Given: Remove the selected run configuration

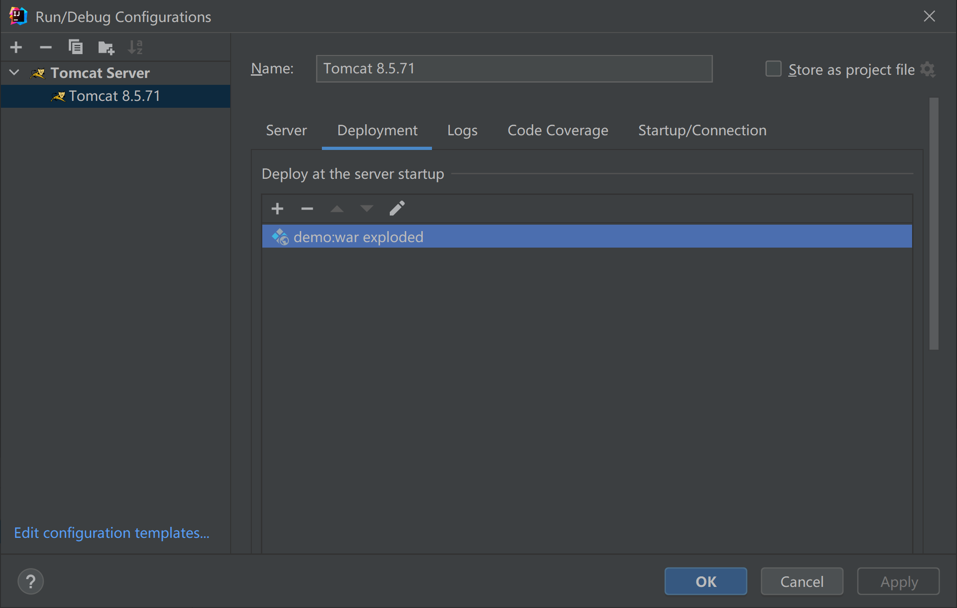Looking at the screenshot, I should 45,47.
